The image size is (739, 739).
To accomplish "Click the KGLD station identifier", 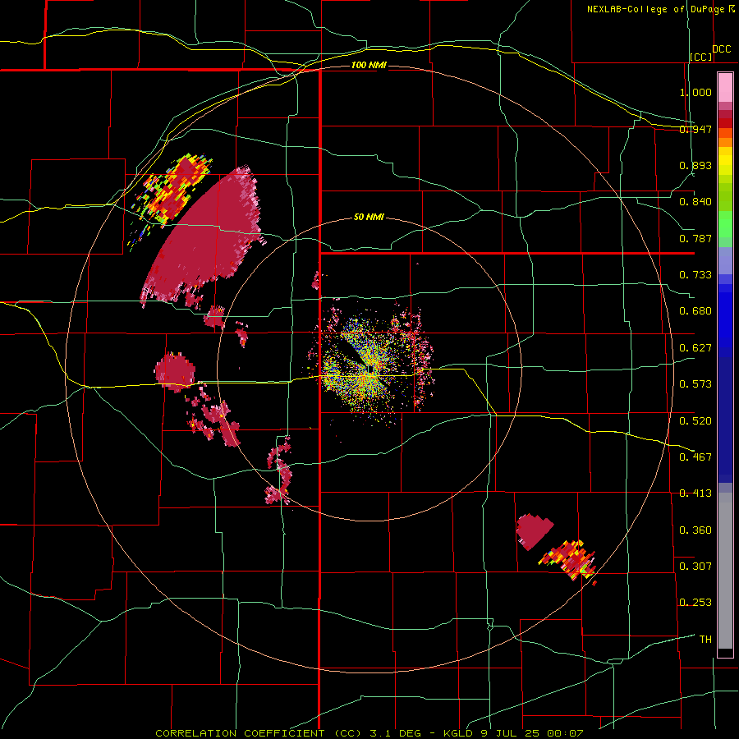I will click(460, 733).
